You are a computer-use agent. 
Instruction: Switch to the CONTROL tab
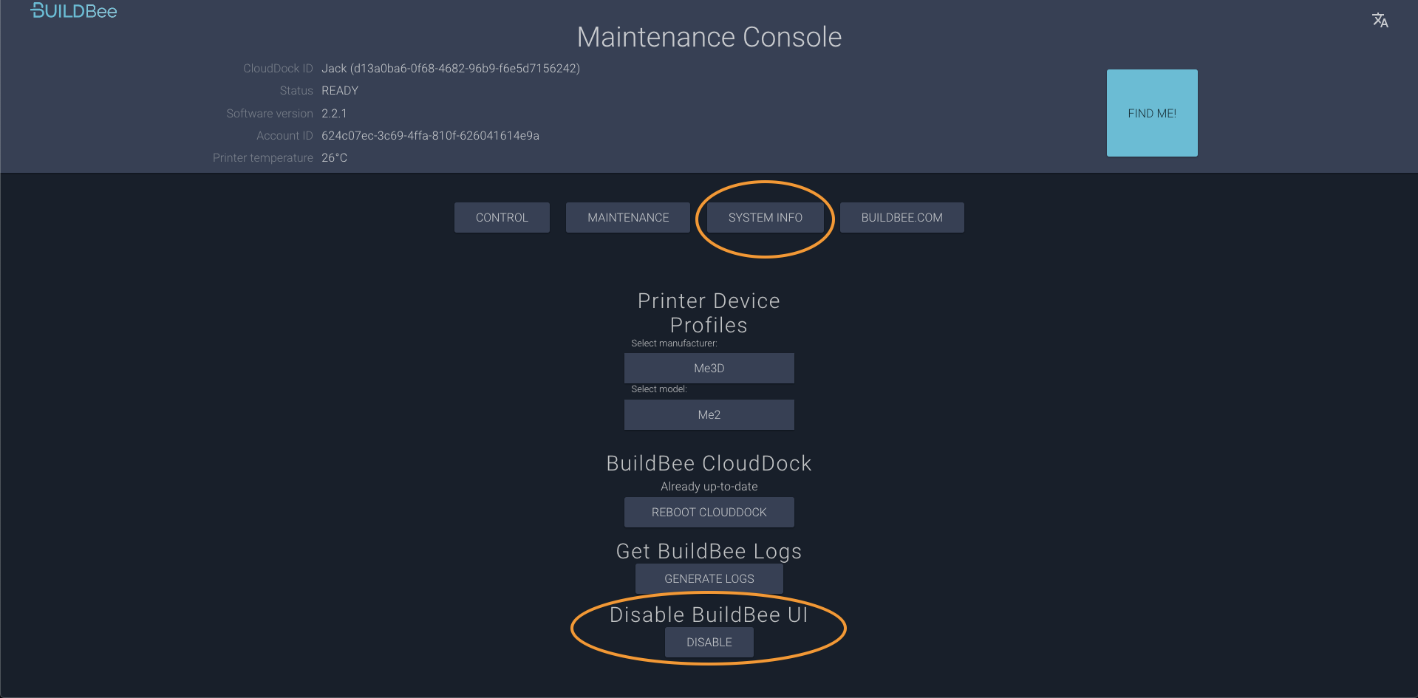502,217
